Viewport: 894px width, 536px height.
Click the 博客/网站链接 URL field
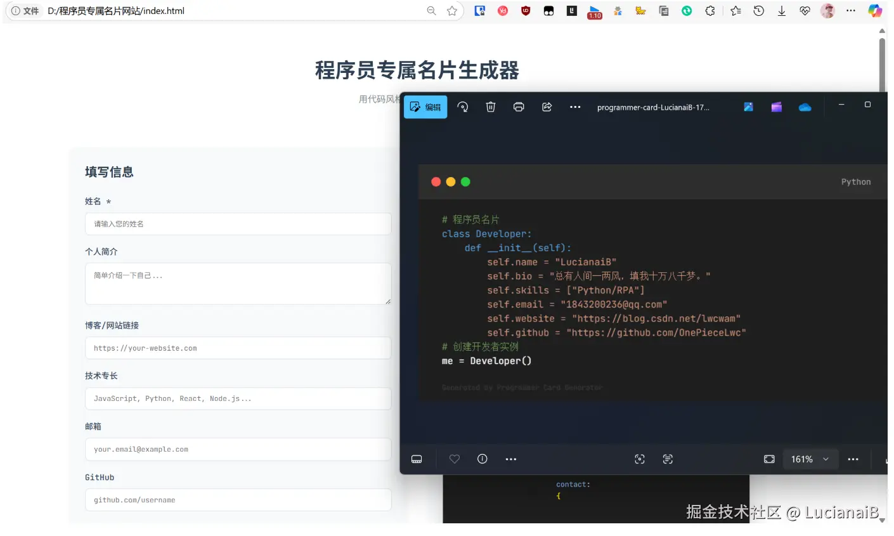pos(238,348)
